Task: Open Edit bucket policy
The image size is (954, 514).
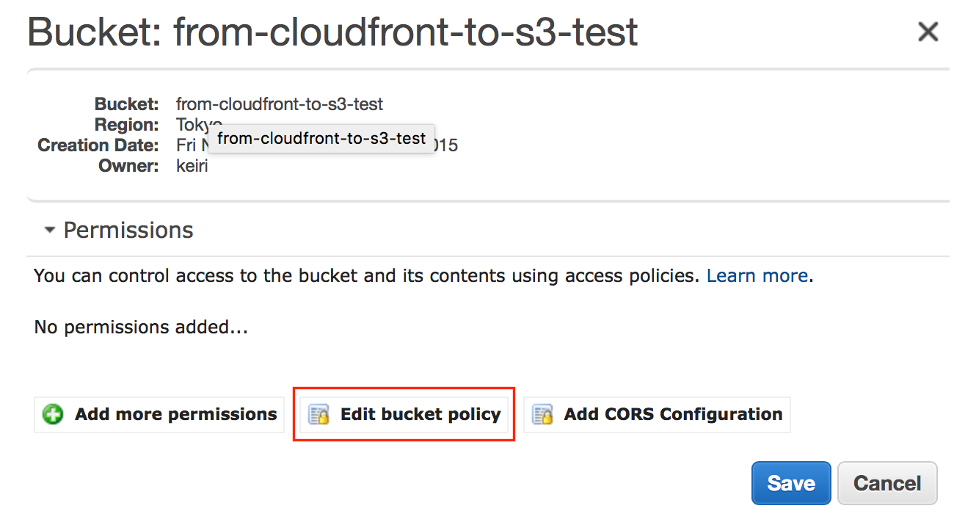Action: [x=420, y=414]
